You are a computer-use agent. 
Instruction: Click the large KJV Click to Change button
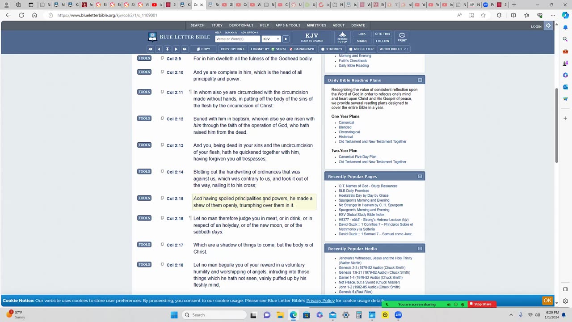tap(311, 37)
